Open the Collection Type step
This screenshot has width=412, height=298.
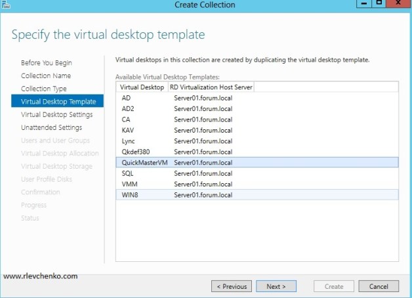point(44,89)
